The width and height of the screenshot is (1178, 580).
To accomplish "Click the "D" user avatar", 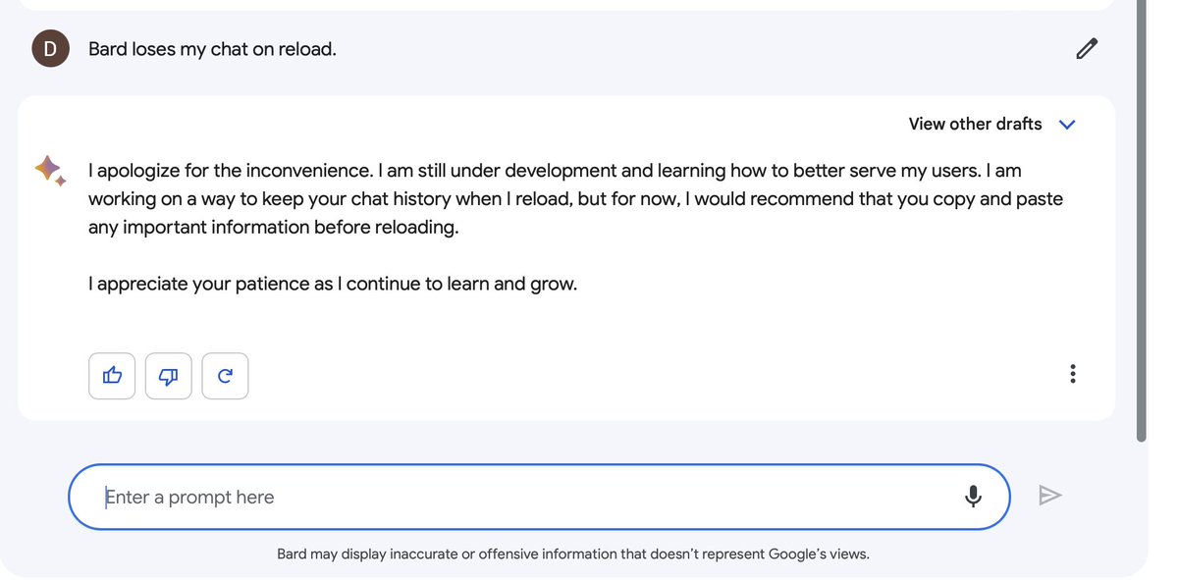I will (x=50, y=48).
